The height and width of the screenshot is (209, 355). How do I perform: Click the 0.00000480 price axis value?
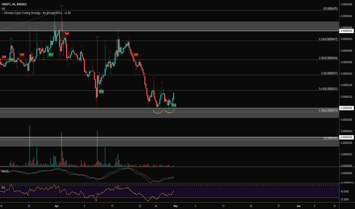[x=346, y=4]
